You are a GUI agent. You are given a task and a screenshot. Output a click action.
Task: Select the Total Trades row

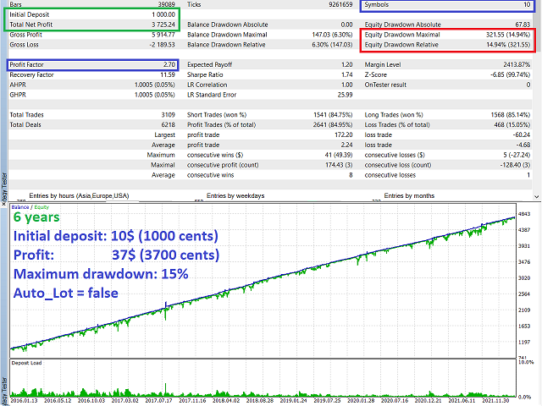tap(86, 114)
